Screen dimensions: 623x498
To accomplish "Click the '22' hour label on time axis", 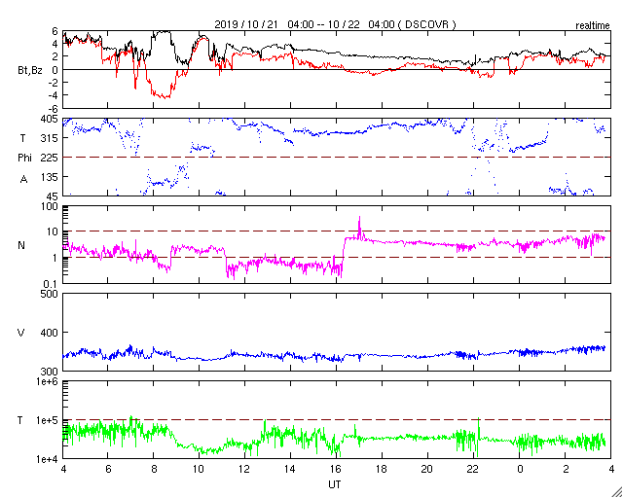I will point(473,469).
